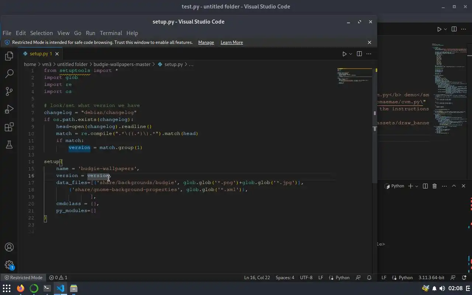Open the new terminal launch profile dropdown

click(417, 186)
